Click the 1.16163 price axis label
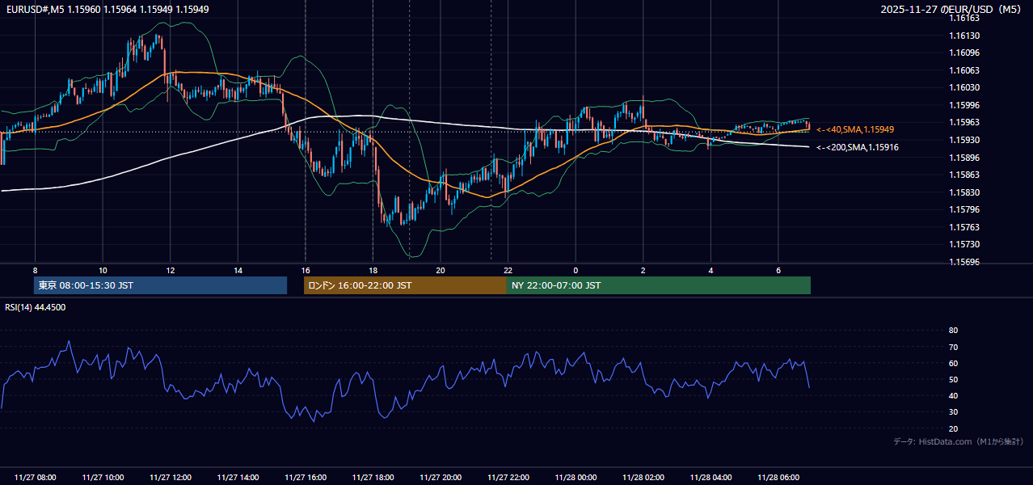 [964, 18]
